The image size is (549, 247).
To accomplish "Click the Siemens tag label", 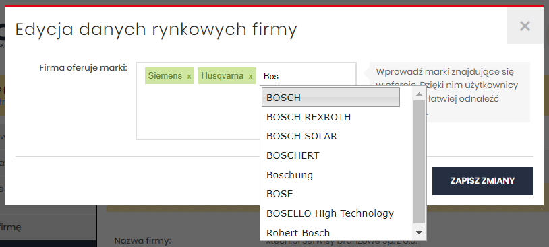I will coord(165,76).
